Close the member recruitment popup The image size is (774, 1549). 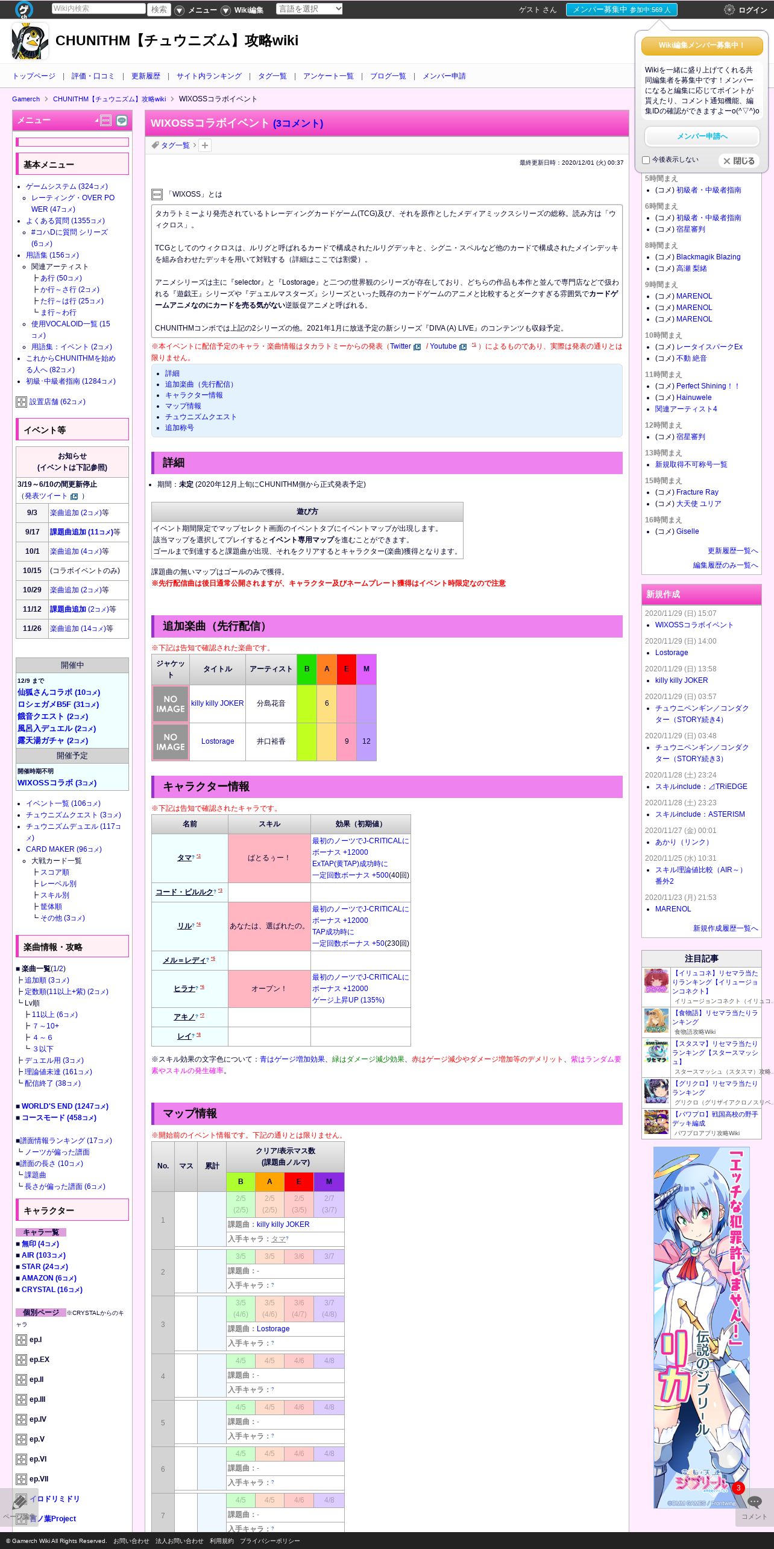click(739, 161)
